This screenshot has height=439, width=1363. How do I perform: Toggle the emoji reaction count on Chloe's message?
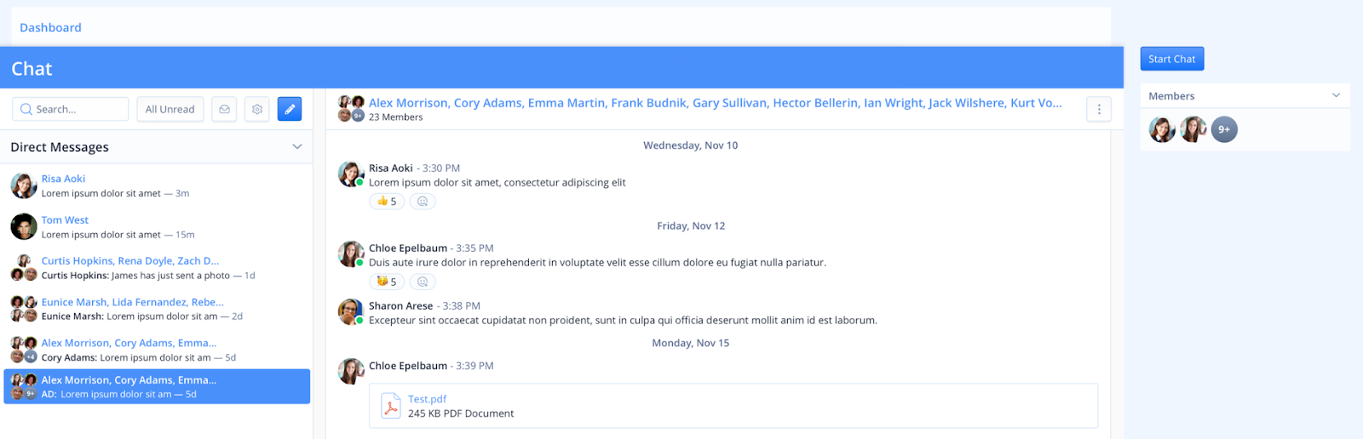387,282
